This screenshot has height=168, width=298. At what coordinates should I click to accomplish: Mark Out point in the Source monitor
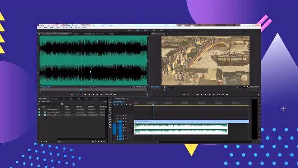(80, 94)
